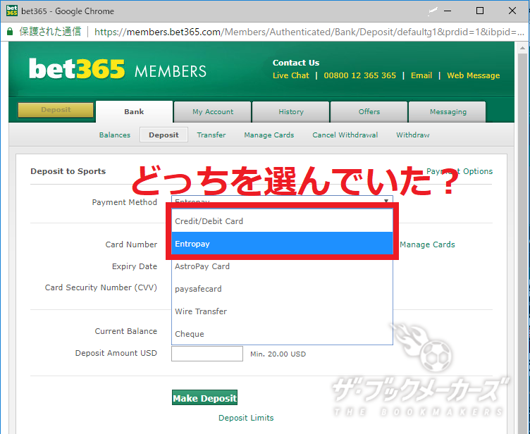
Task: Select the Deposit sub-tab
Action: point(164,135)
